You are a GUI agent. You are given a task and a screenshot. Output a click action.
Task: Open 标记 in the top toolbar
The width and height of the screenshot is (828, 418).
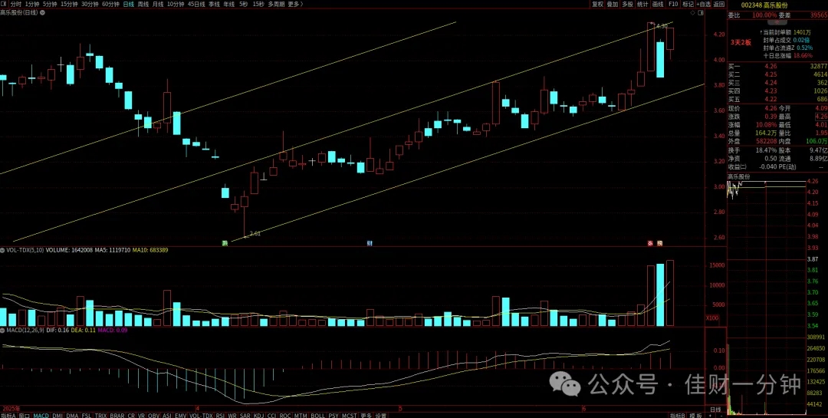tap(688, 4)
